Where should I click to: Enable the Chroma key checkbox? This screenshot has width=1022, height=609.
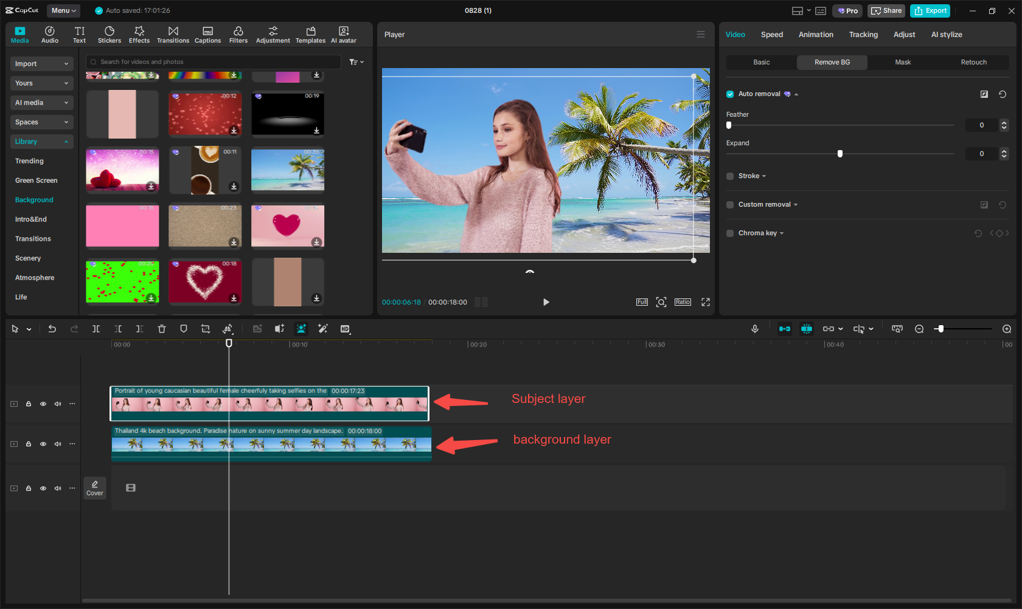point(730,233)
